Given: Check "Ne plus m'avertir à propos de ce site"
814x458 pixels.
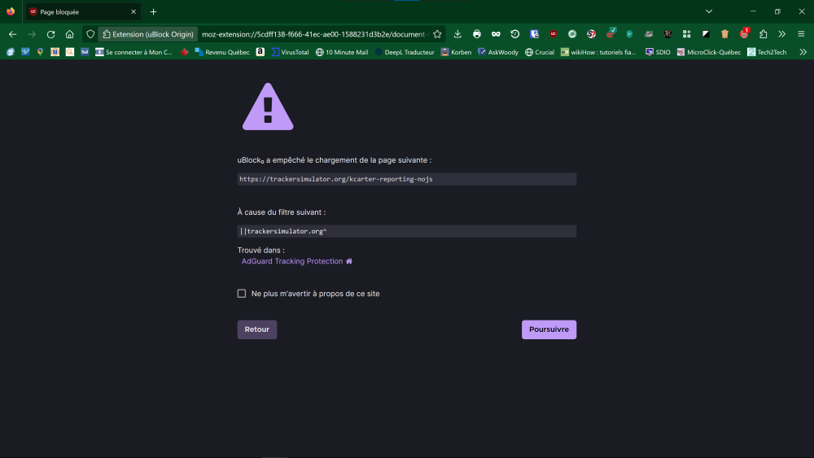Looking at the screenshot, I should click(x=242, y=294).
